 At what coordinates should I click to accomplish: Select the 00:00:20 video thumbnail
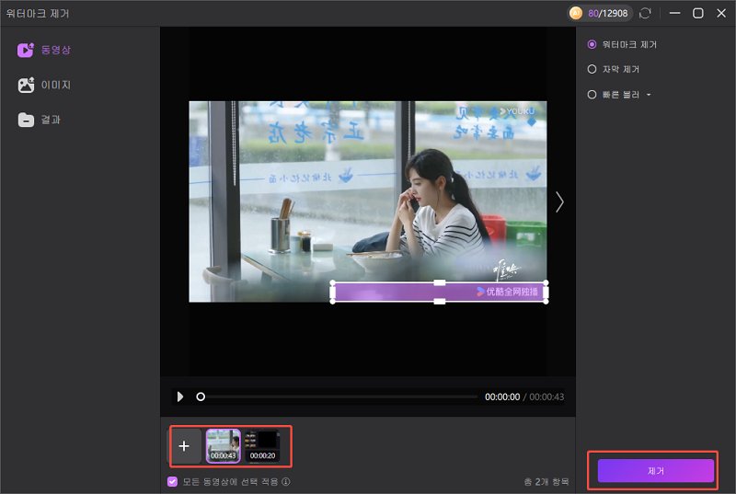point(261,446)
